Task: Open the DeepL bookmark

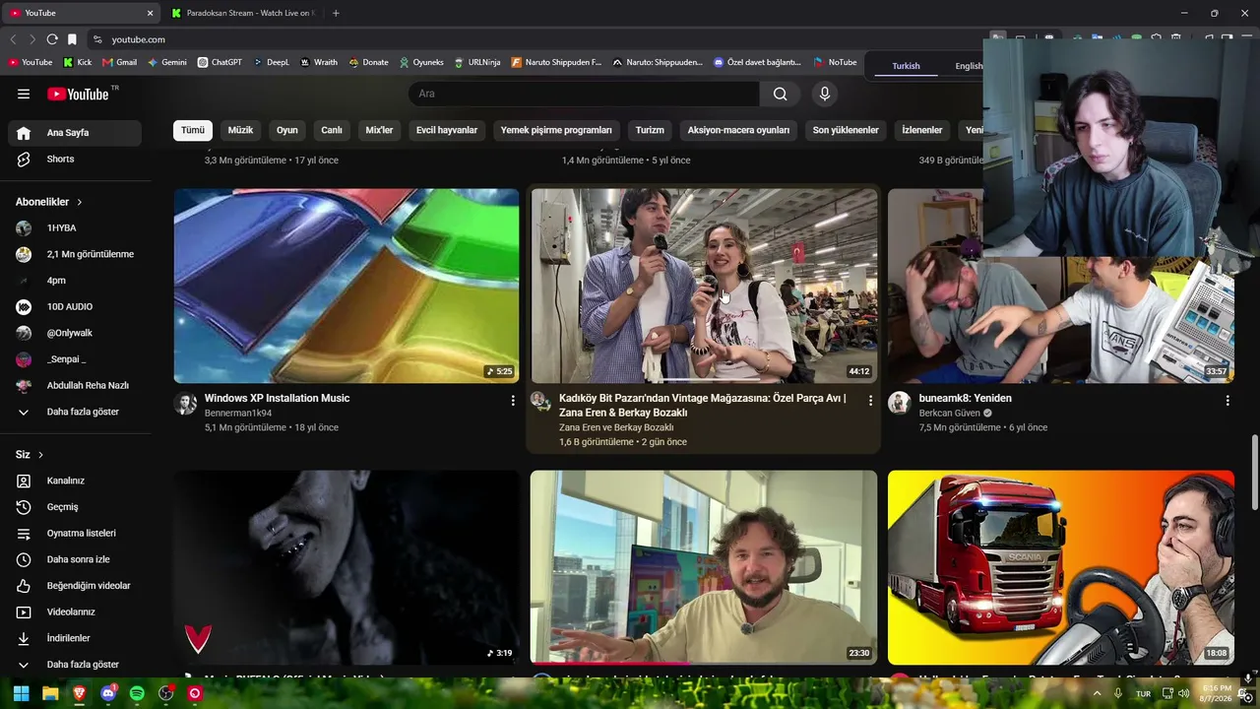Action: 272,62
